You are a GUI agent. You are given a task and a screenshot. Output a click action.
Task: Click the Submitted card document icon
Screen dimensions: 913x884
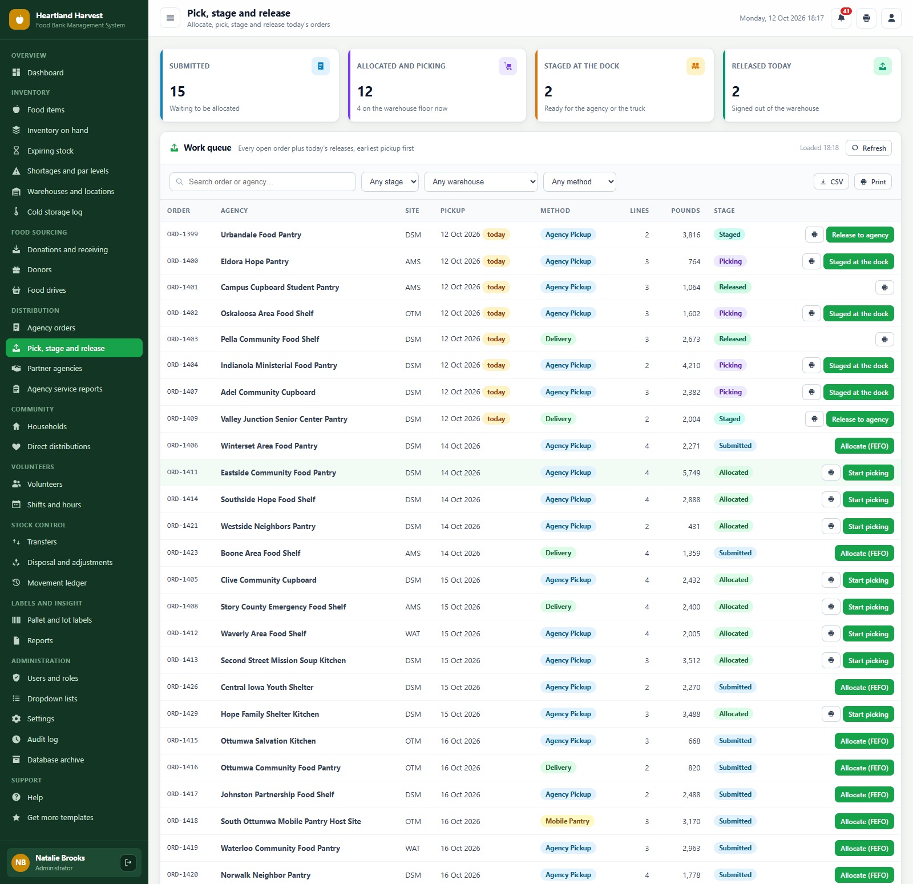tap(321, 66)
